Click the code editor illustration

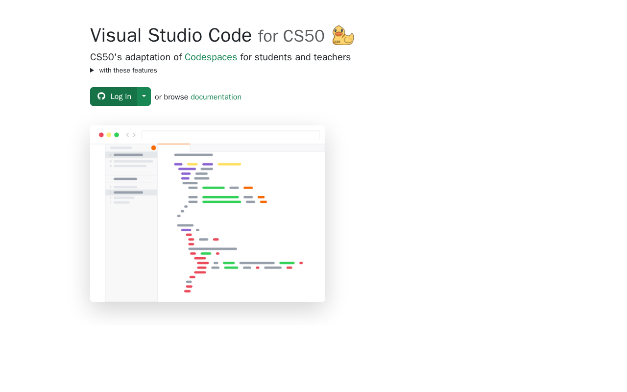(x=208, y=214)
